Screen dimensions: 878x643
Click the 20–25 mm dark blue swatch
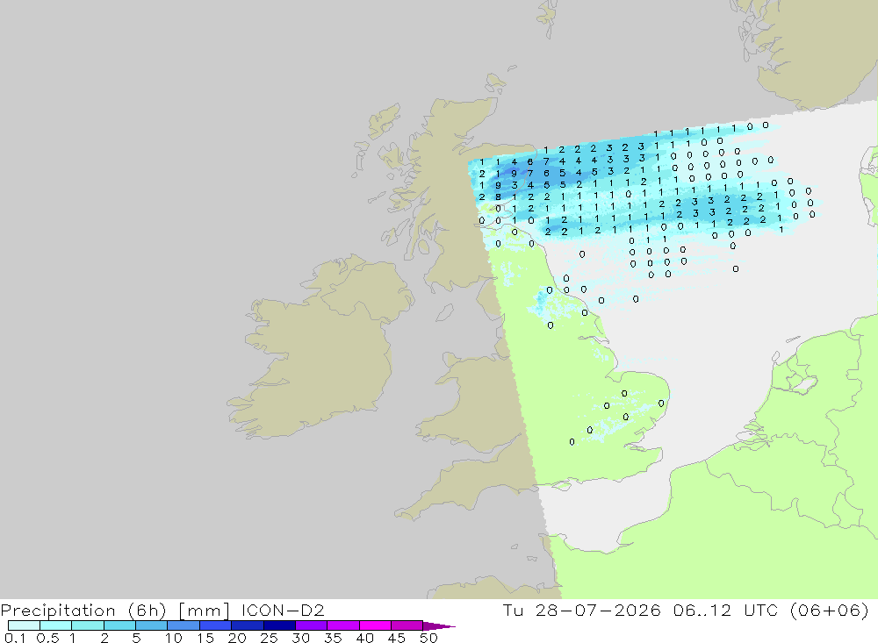pyautogui.click(x=248, y=625)
